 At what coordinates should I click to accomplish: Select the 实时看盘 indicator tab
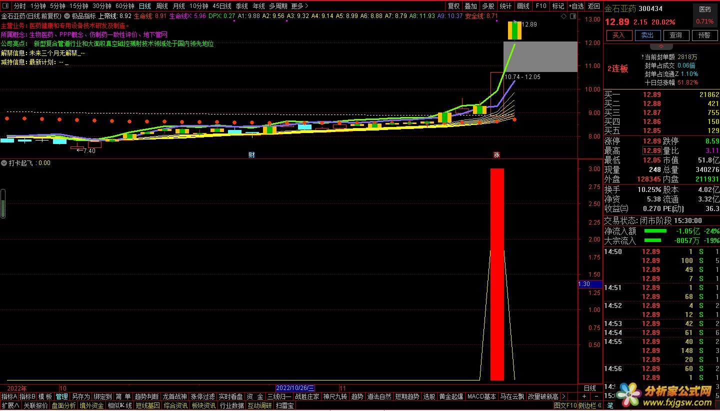[231, 396]
